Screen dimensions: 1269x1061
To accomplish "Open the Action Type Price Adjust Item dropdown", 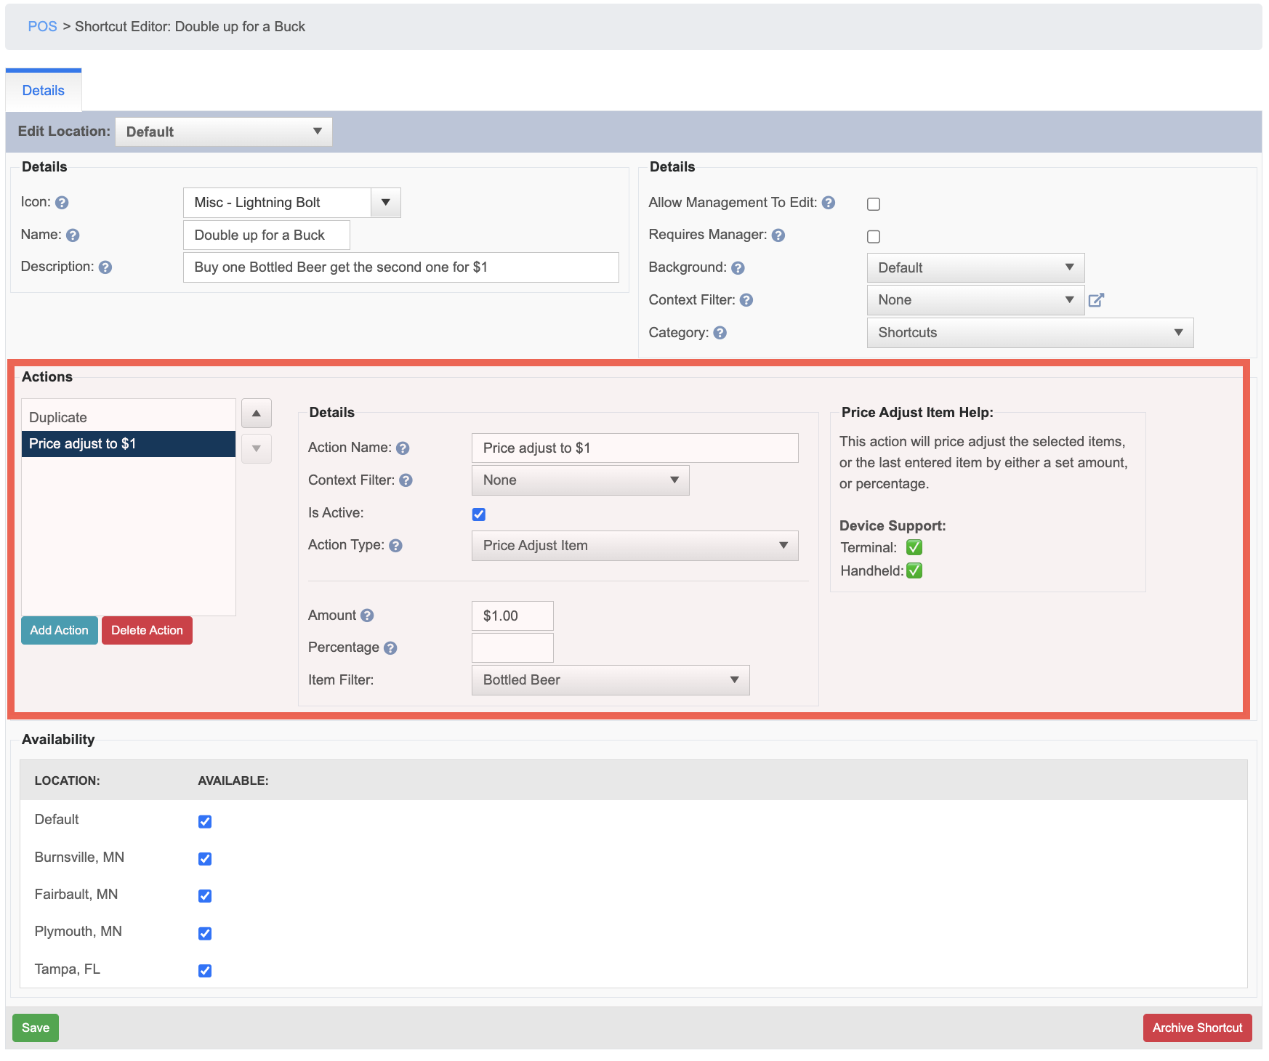I will (x=635, y=546).
